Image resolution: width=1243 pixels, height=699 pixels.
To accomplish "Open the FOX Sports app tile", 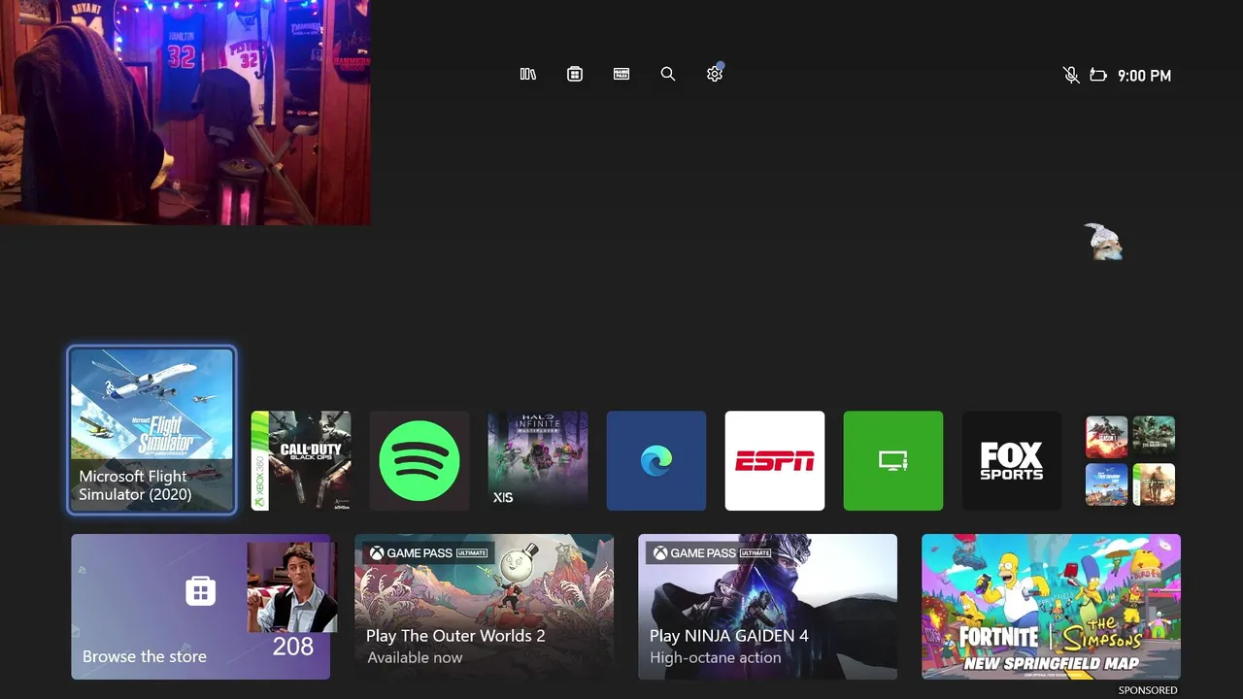I will [x=1012, y=460].
